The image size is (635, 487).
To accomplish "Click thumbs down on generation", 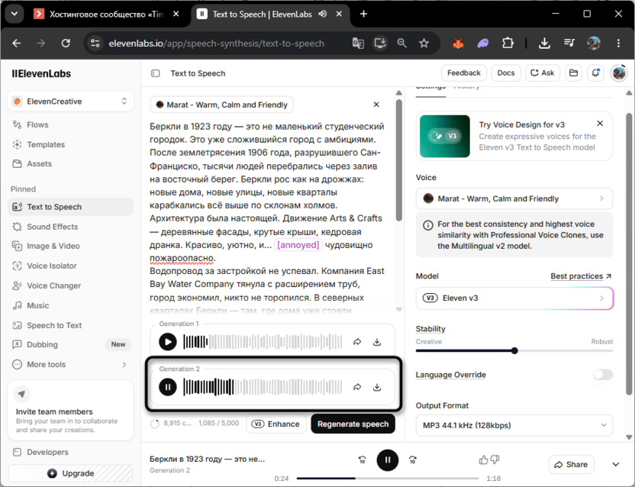I will click(495, 460).
